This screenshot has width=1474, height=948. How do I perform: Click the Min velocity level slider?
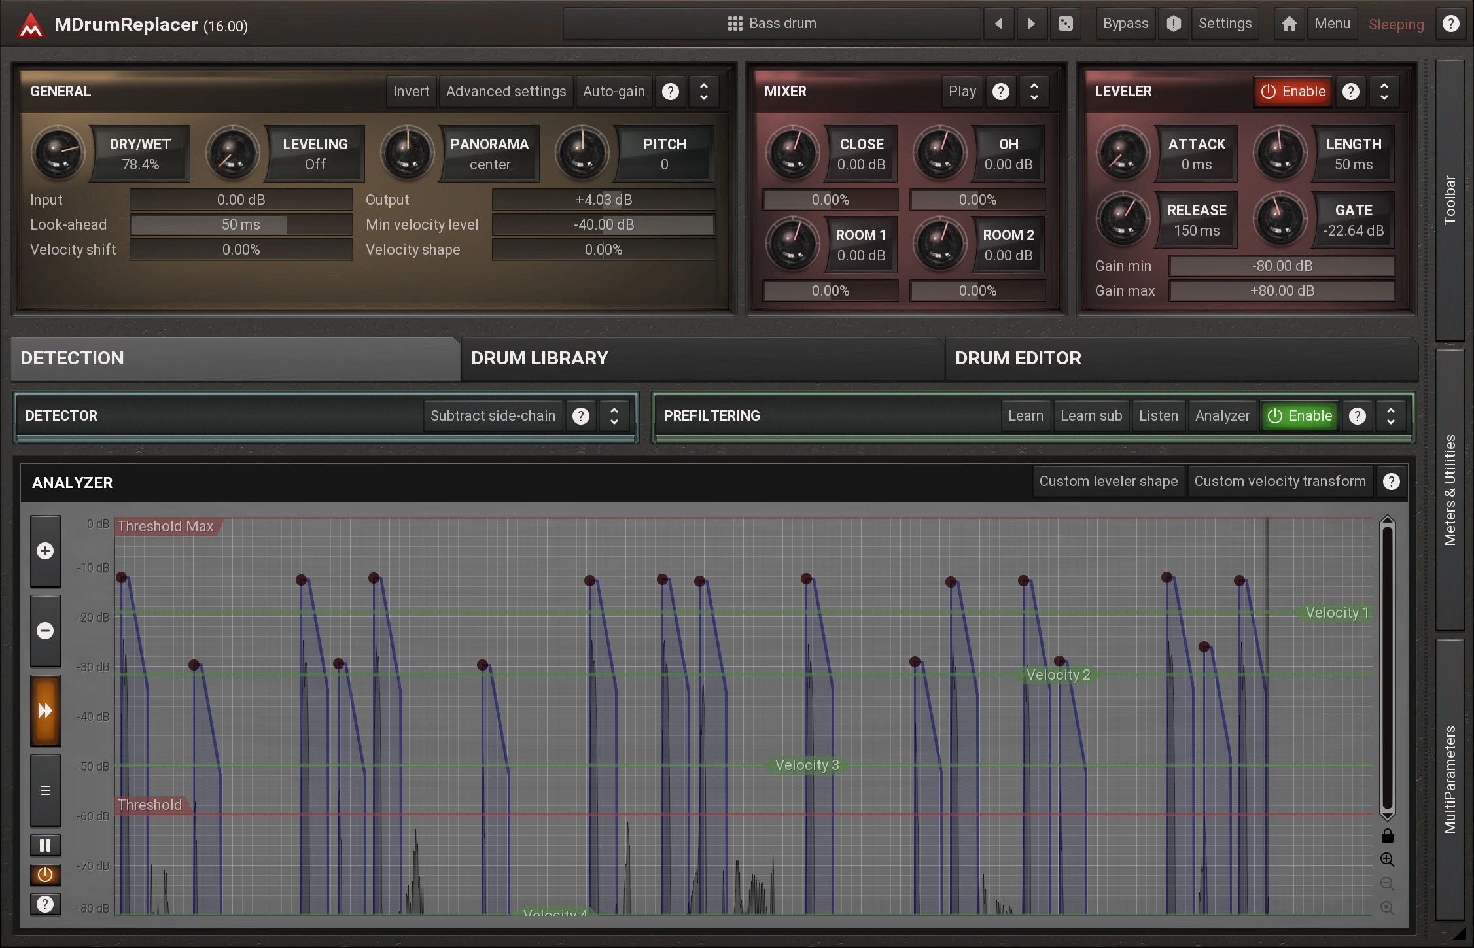click(x=603, y=225)
